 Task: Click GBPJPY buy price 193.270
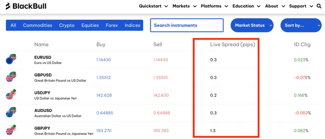coord(104,131)
